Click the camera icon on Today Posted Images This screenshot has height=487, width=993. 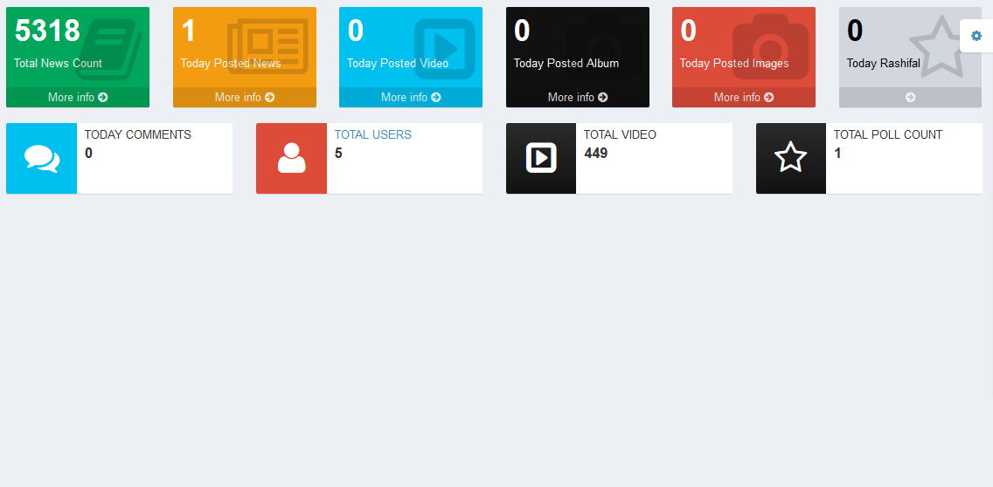770,47
